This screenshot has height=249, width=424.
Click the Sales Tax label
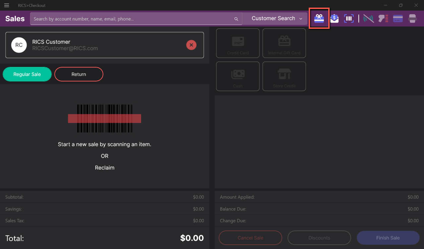15,221
